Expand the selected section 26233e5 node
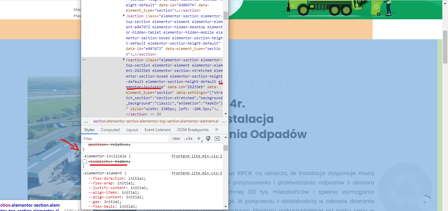The width and height of the screenshot is (448, 211). pyautogui.click(x=124, y=60)
